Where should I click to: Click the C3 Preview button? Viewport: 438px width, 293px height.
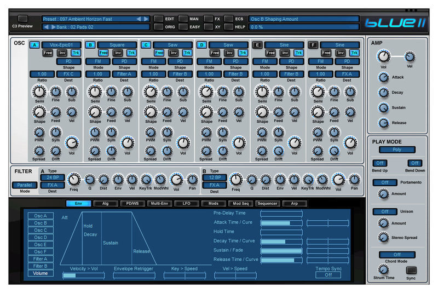click(x=22, y=19)
